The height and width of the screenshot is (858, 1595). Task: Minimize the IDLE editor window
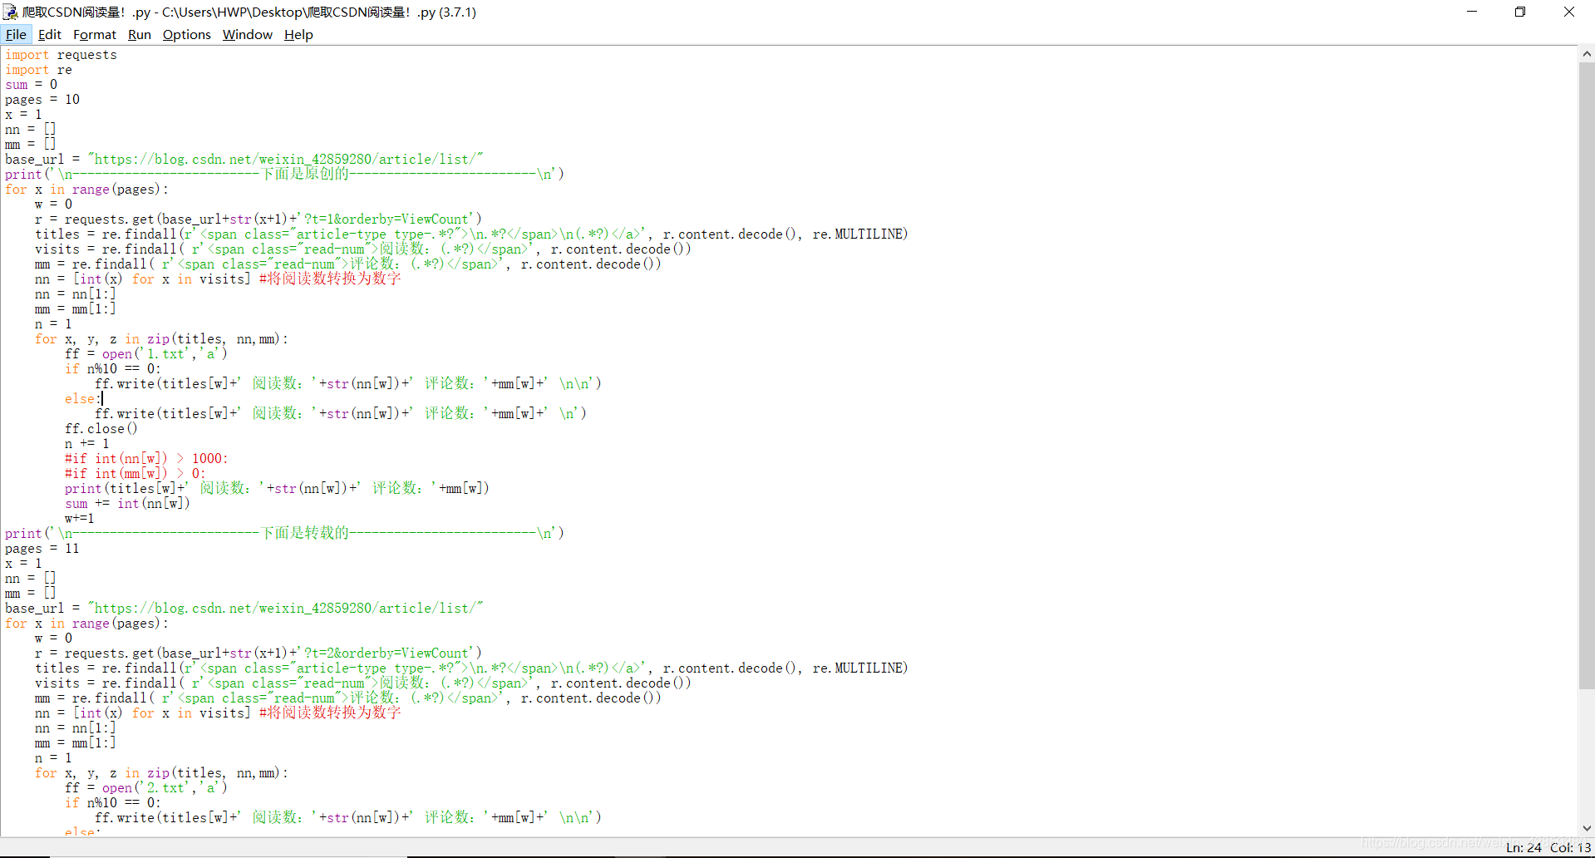[1472, 12]
